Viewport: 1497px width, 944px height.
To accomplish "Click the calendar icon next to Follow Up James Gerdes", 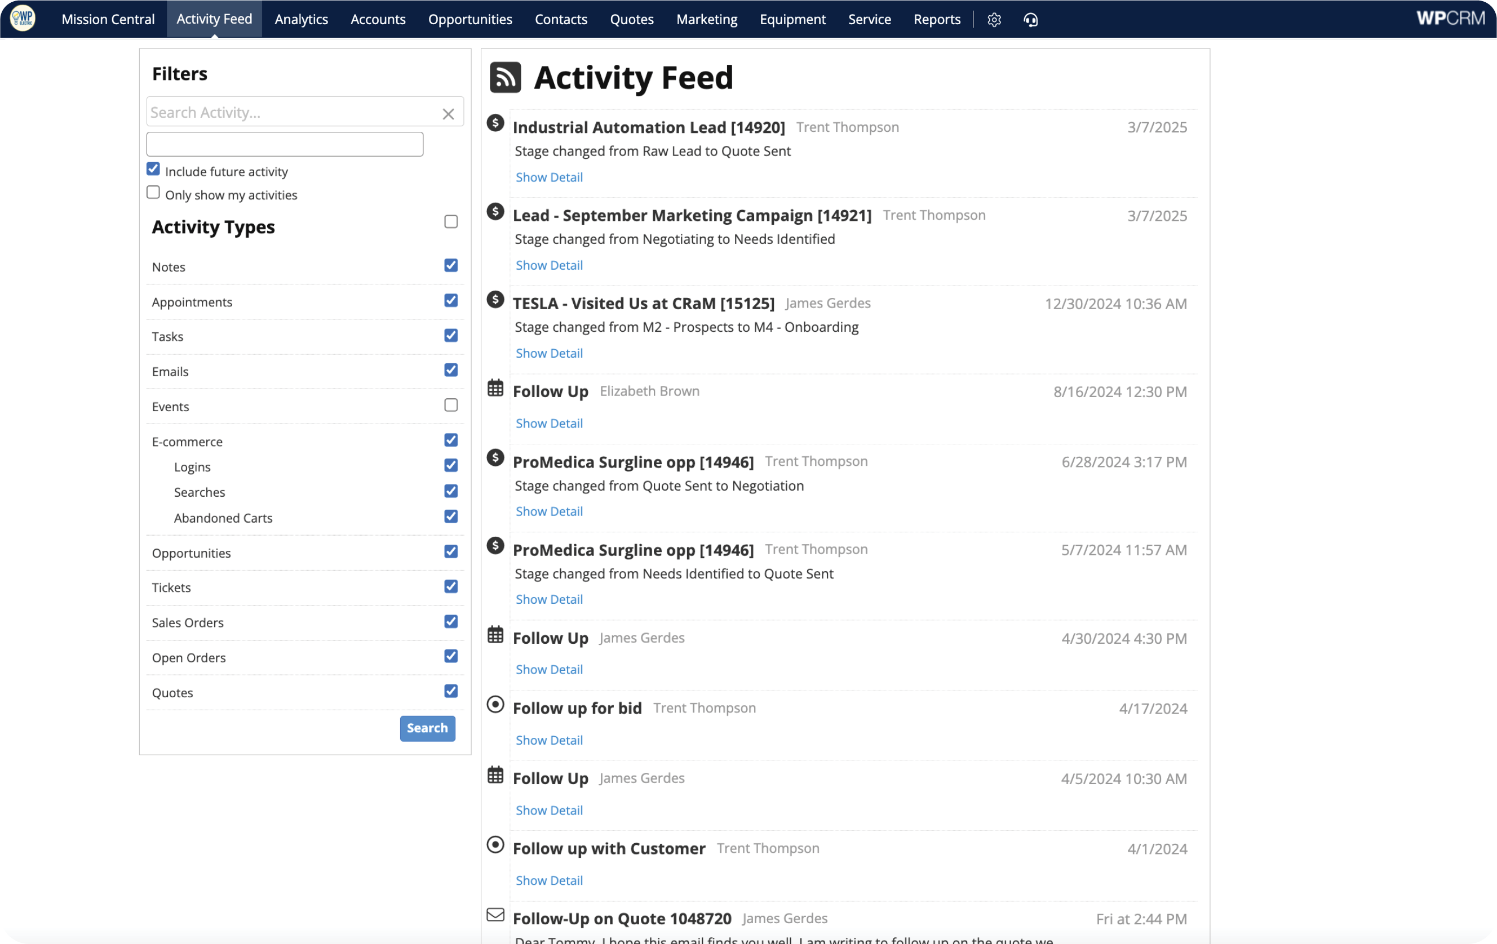I will (496, 636).
